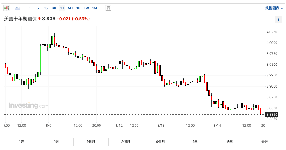Image resolution: width=286 pixels, height=150 pixels.
Task: Click the Investing.com watermark logo
Action: 28,106
